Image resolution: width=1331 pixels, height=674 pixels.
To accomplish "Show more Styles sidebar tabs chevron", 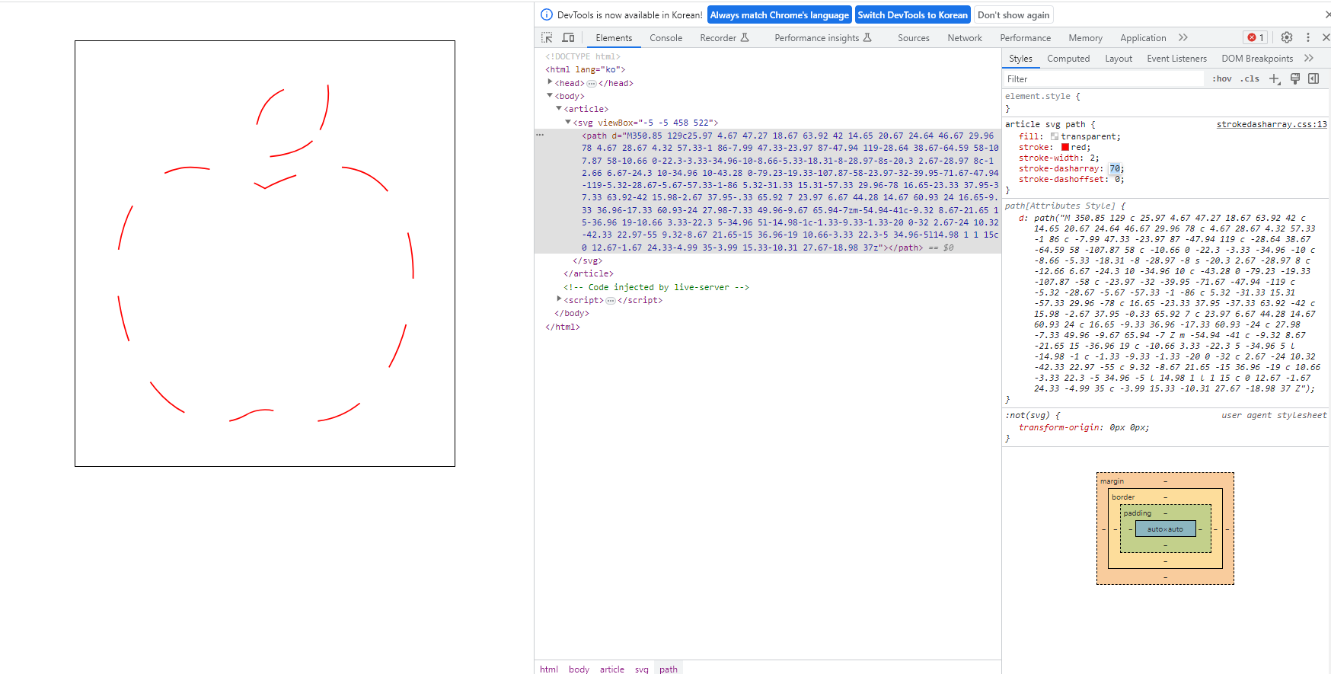I will point(1309,58).
